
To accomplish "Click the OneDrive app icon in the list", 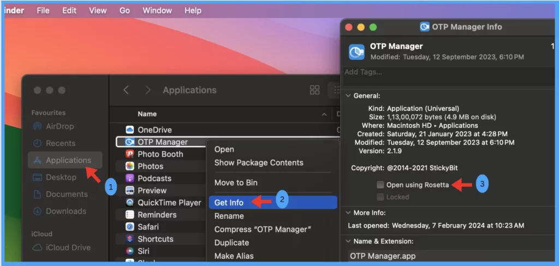I will point(130,130).
